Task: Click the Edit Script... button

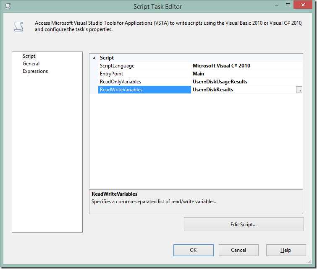Action: point(244,225)
